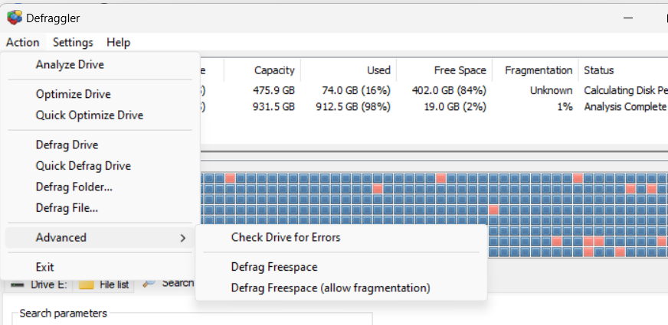Screen dimensions: 668x325
Task: Click Exit in the Action menu
Action: click(44, 267)
